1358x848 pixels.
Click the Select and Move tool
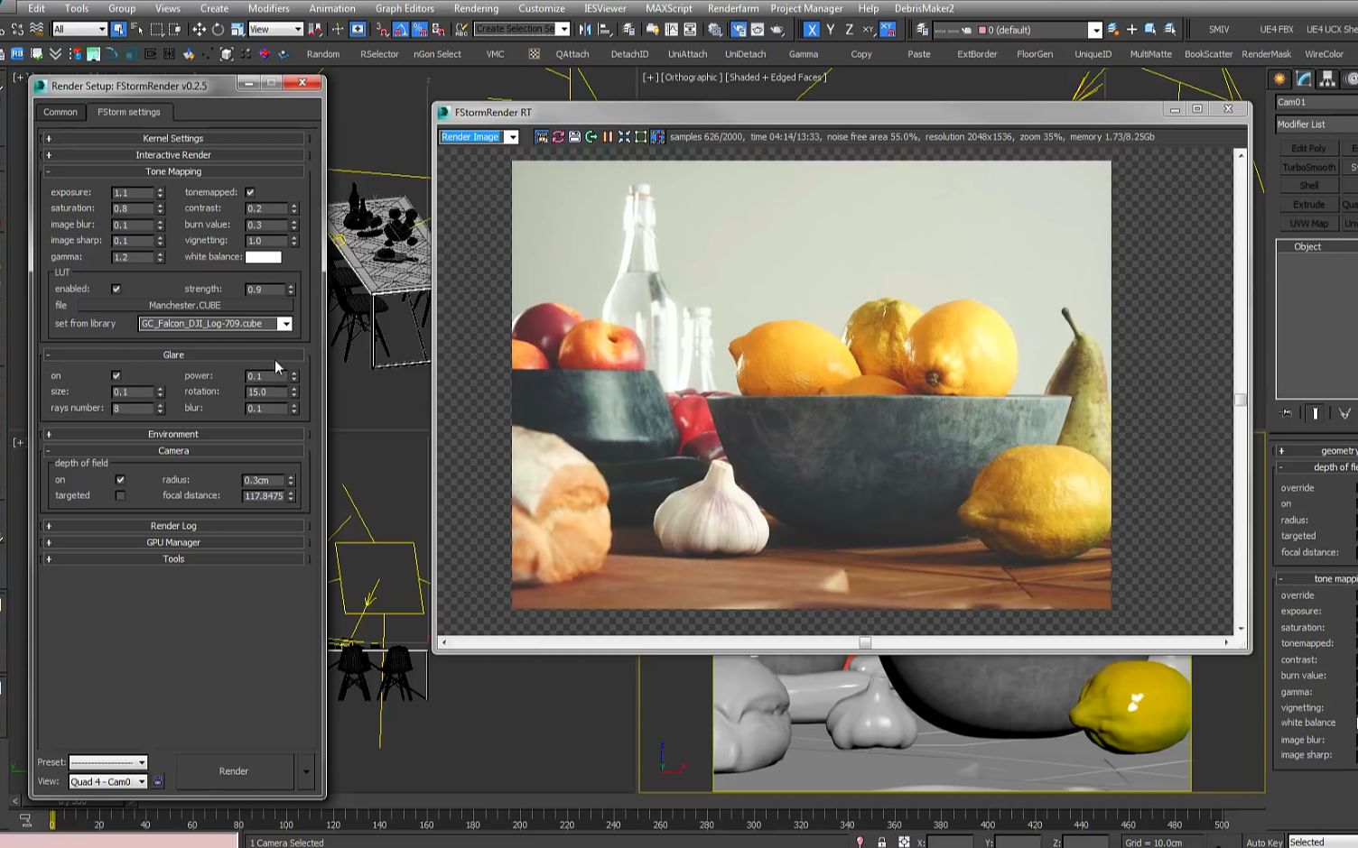(199, 30)
